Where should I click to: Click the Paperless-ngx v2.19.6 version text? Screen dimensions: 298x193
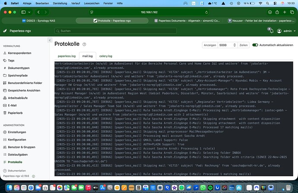click(x=16, y=176)
